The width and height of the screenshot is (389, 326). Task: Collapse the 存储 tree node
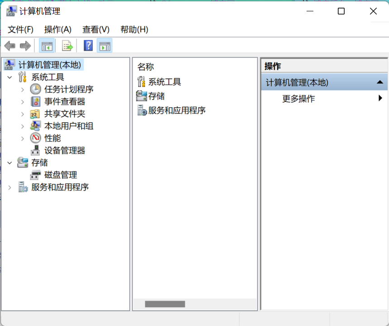(x=10, y=163)
